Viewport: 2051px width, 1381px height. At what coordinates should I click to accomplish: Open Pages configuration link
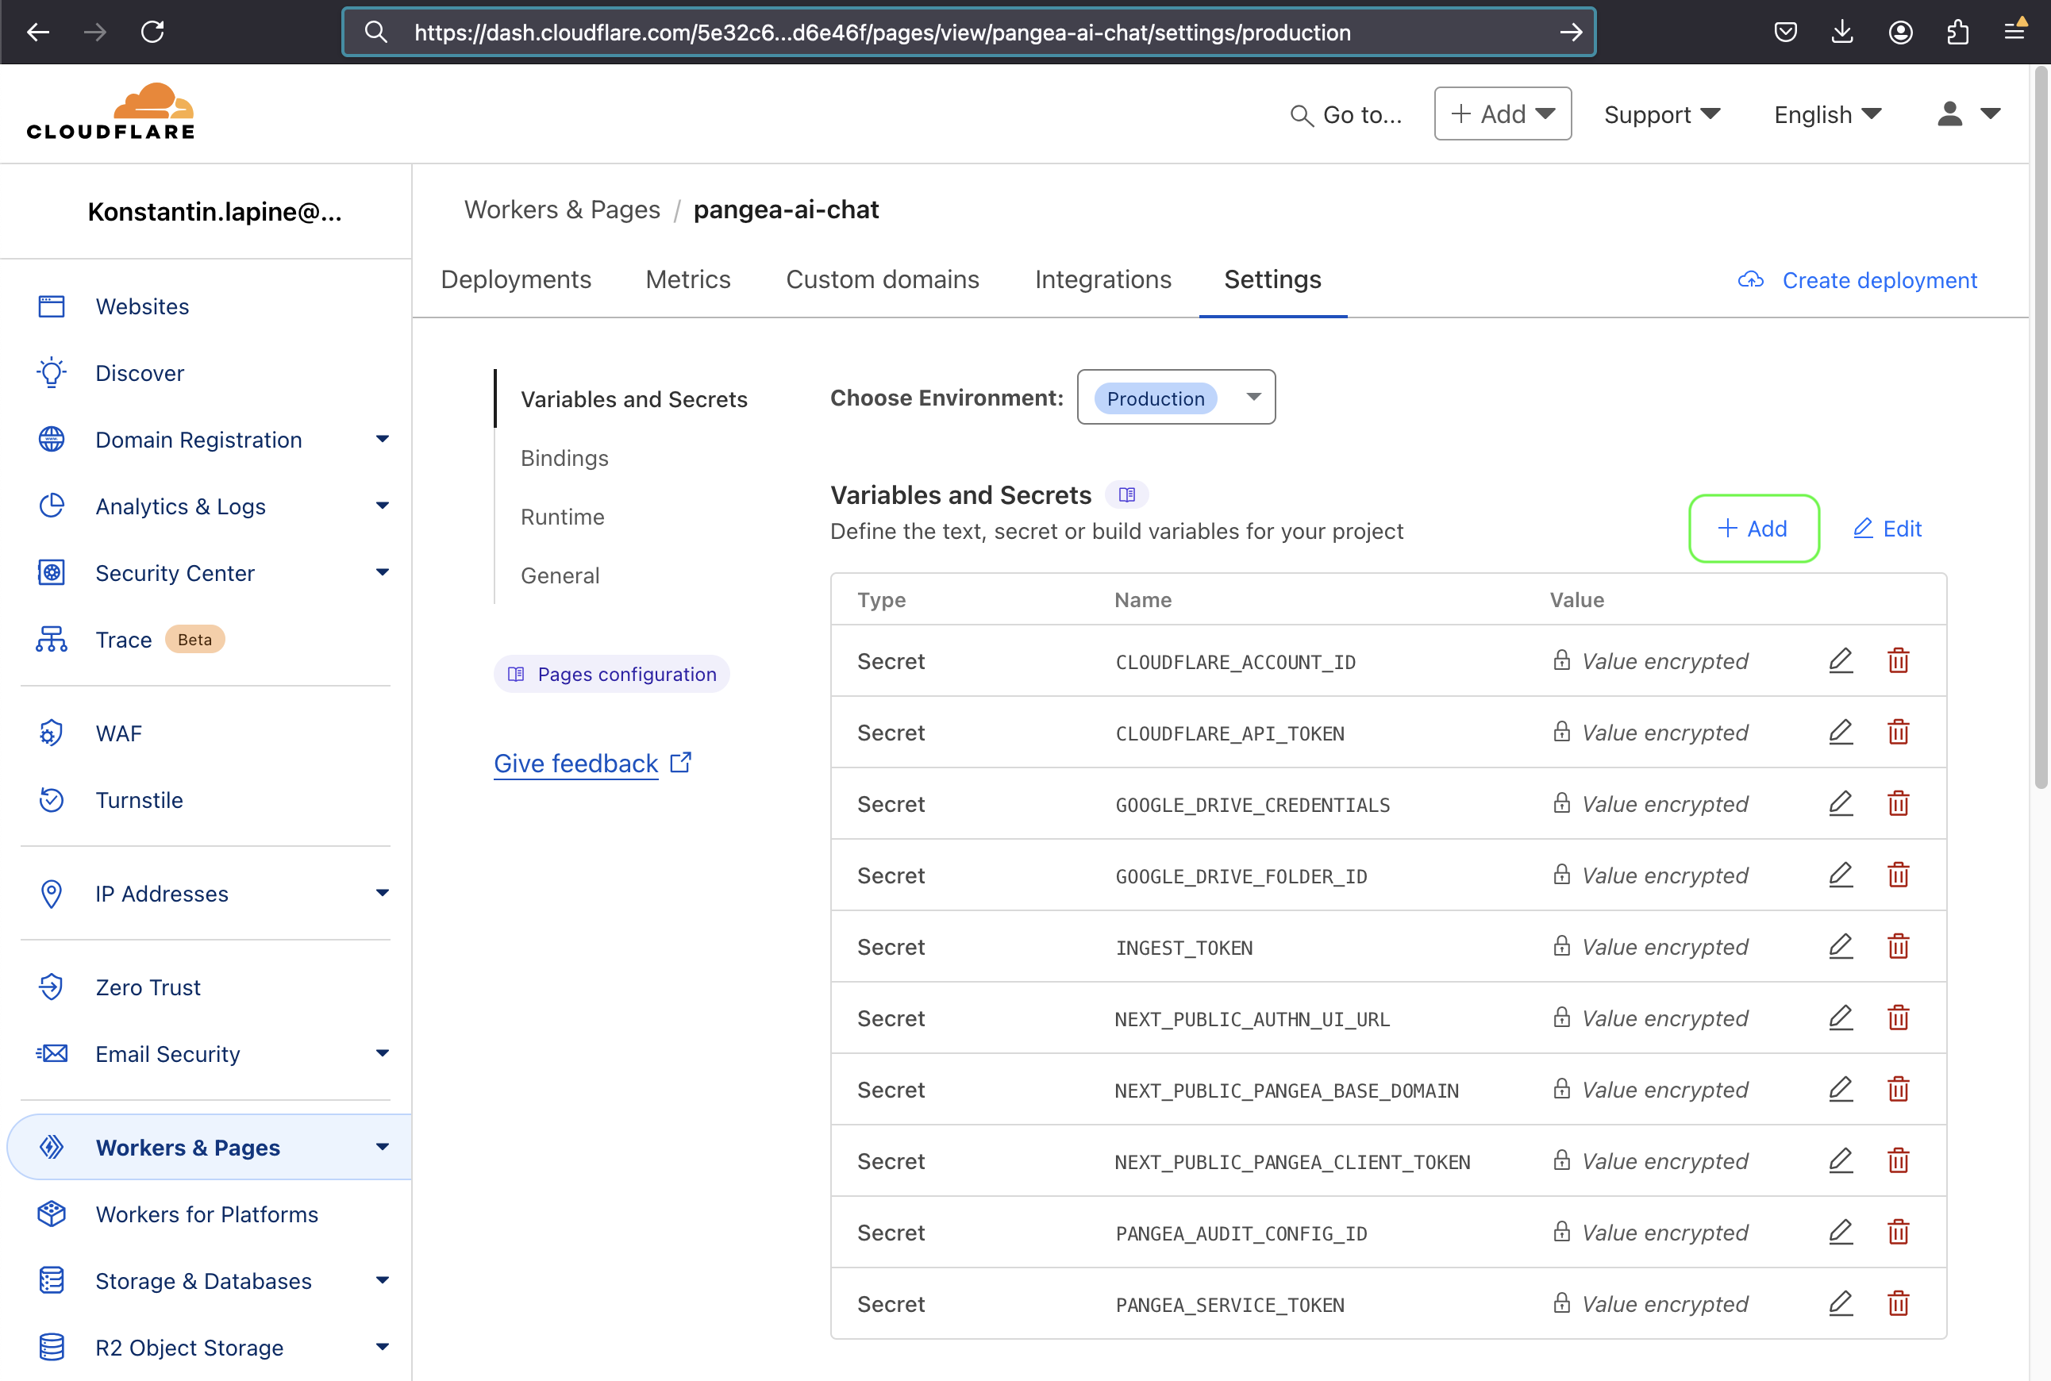612,675
